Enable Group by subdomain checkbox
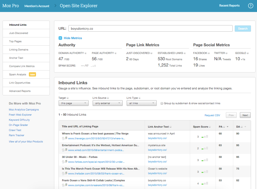257x189 pixels. tap(162, 103)
